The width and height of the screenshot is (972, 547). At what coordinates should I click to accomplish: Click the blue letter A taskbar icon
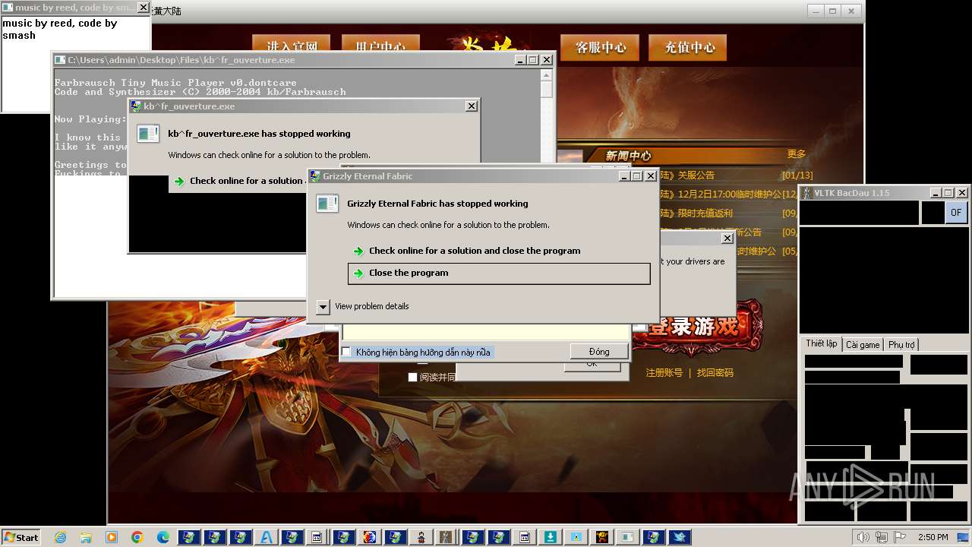tap(267, 537)
